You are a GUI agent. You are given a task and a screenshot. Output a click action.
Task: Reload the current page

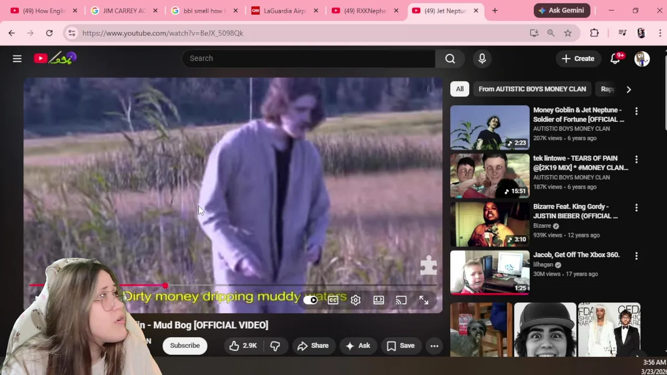click(49, 33)
